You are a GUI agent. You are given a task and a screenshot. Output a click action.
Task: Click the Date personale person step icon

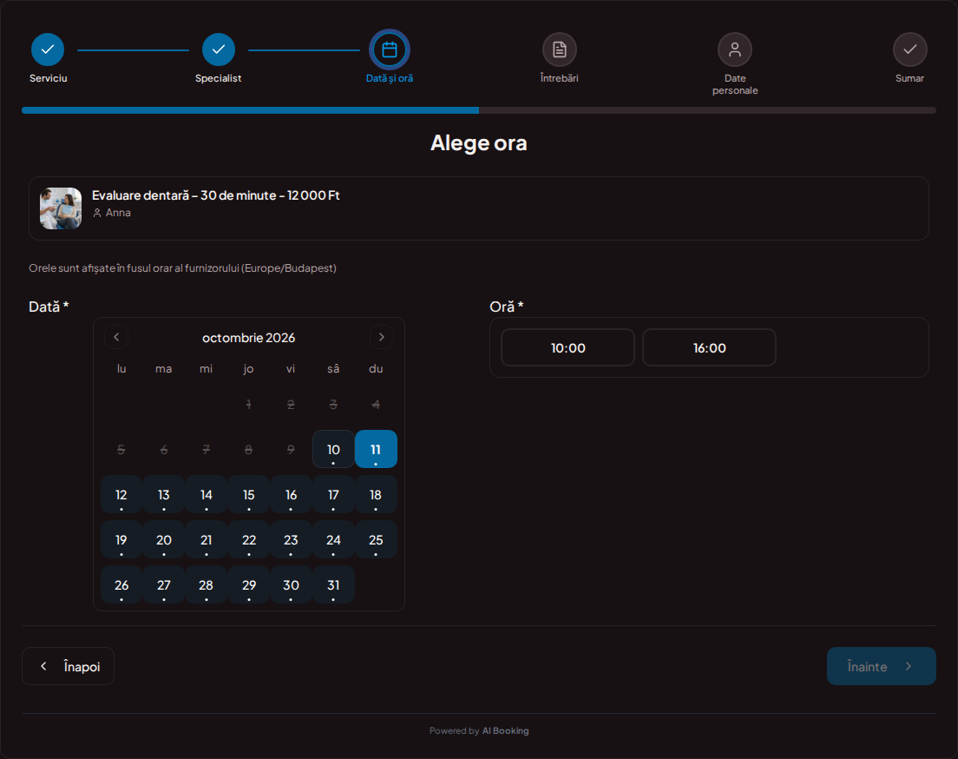click(x=734, y=49)
